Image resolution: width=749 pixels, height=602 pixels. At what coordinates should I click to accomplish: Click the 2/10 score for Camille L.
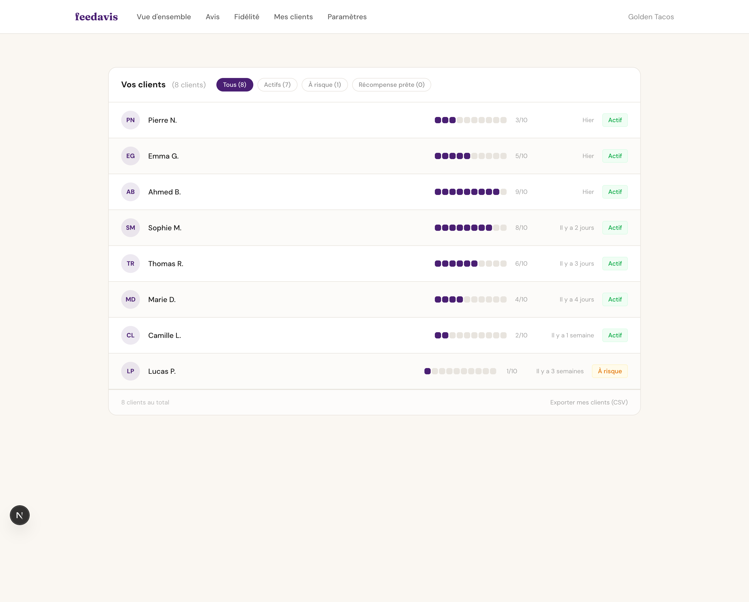pos(521,335)
